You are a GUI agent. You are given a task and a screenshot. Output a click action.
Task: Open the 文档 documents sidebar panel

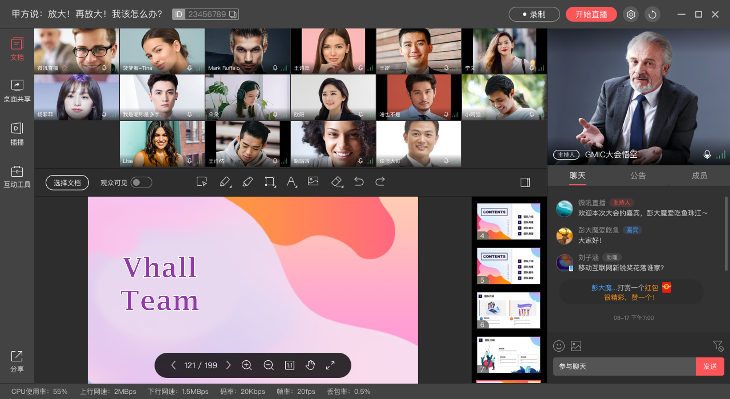pos(17,49)
